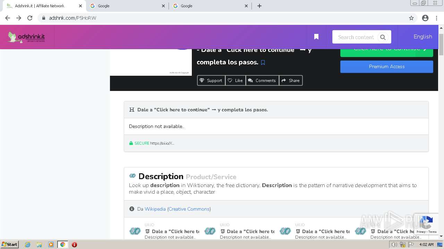Image resolution: width=444 pixels, height=249 pixels.
Task: Reload the current page
Action: pyautogui.click(x=30, y=18)
